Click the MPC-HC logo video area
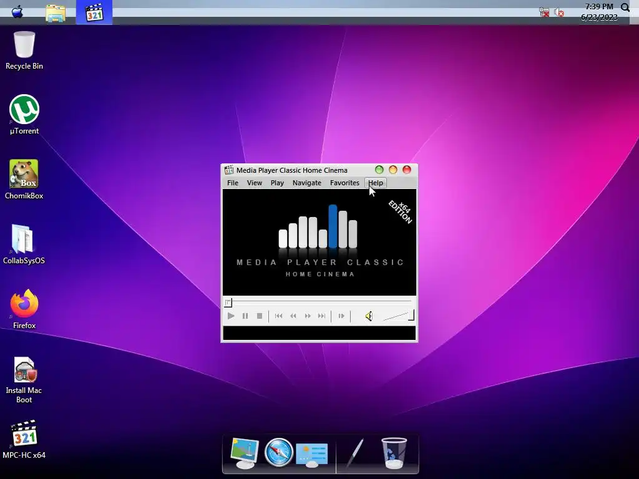 (x=319, y=242)
